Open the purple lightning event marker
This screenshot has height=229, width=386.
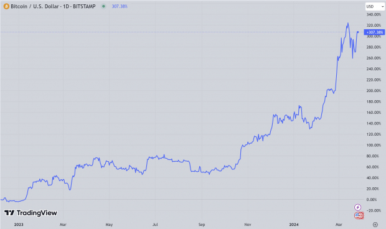(358, 207)
